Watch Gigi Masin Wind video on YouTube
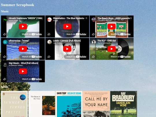This screenshot has height=117, width=156. point(32,79)
